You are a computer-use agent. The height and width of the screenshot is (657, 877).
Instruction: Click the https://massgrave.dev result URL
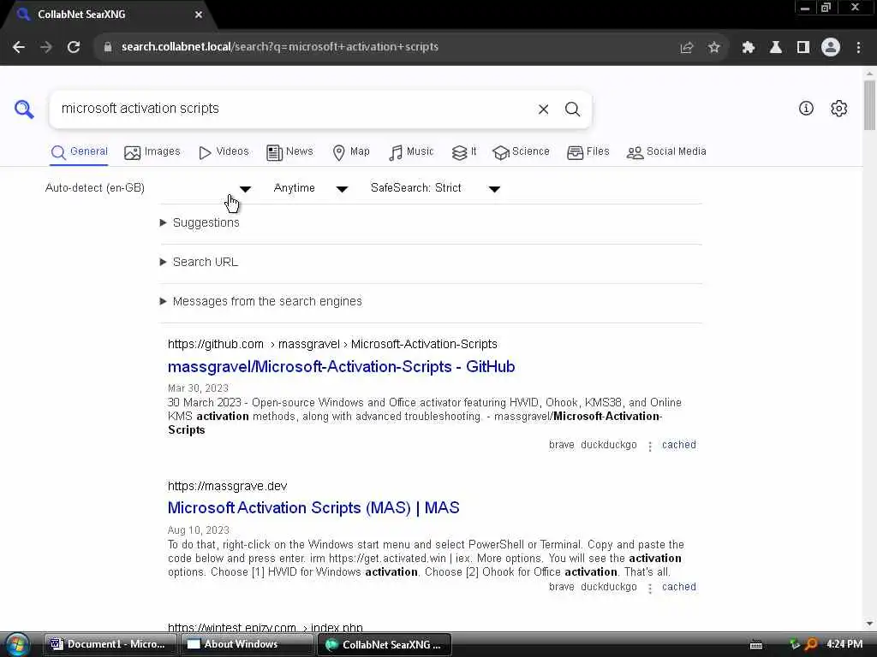point(227,486)
